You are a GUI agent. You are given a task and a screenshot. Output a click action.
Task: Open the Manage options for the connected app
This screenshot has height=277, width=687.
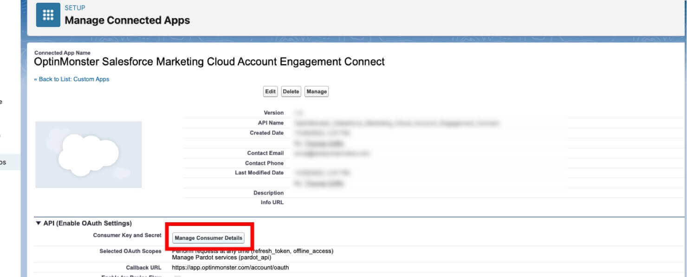pyautogui.click(x=317, y=91)
